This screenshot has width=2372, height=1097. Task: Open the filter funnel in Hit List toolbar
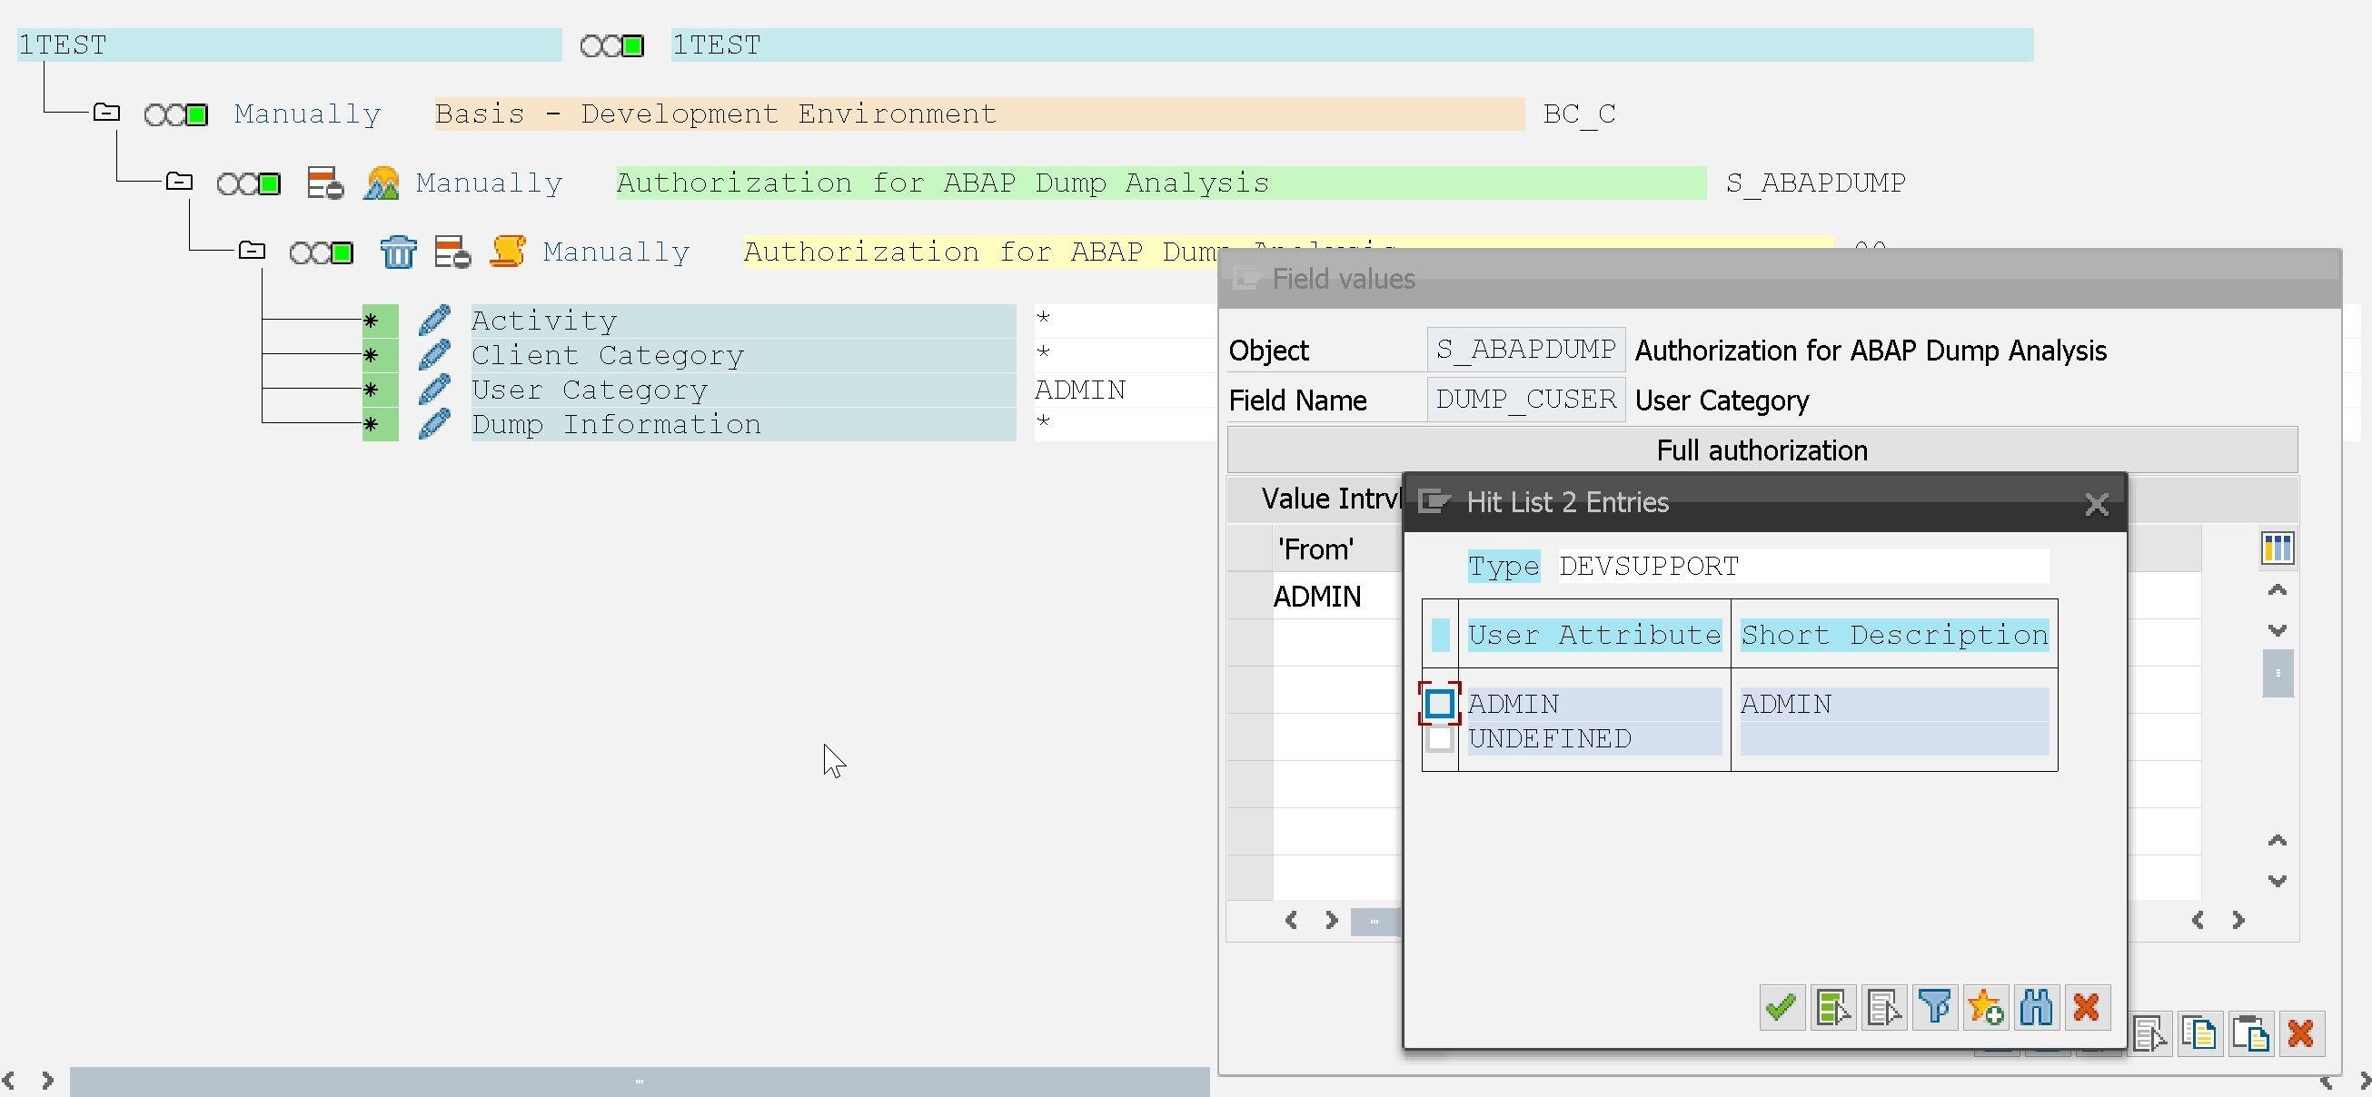click(x=1935, y=1008)
